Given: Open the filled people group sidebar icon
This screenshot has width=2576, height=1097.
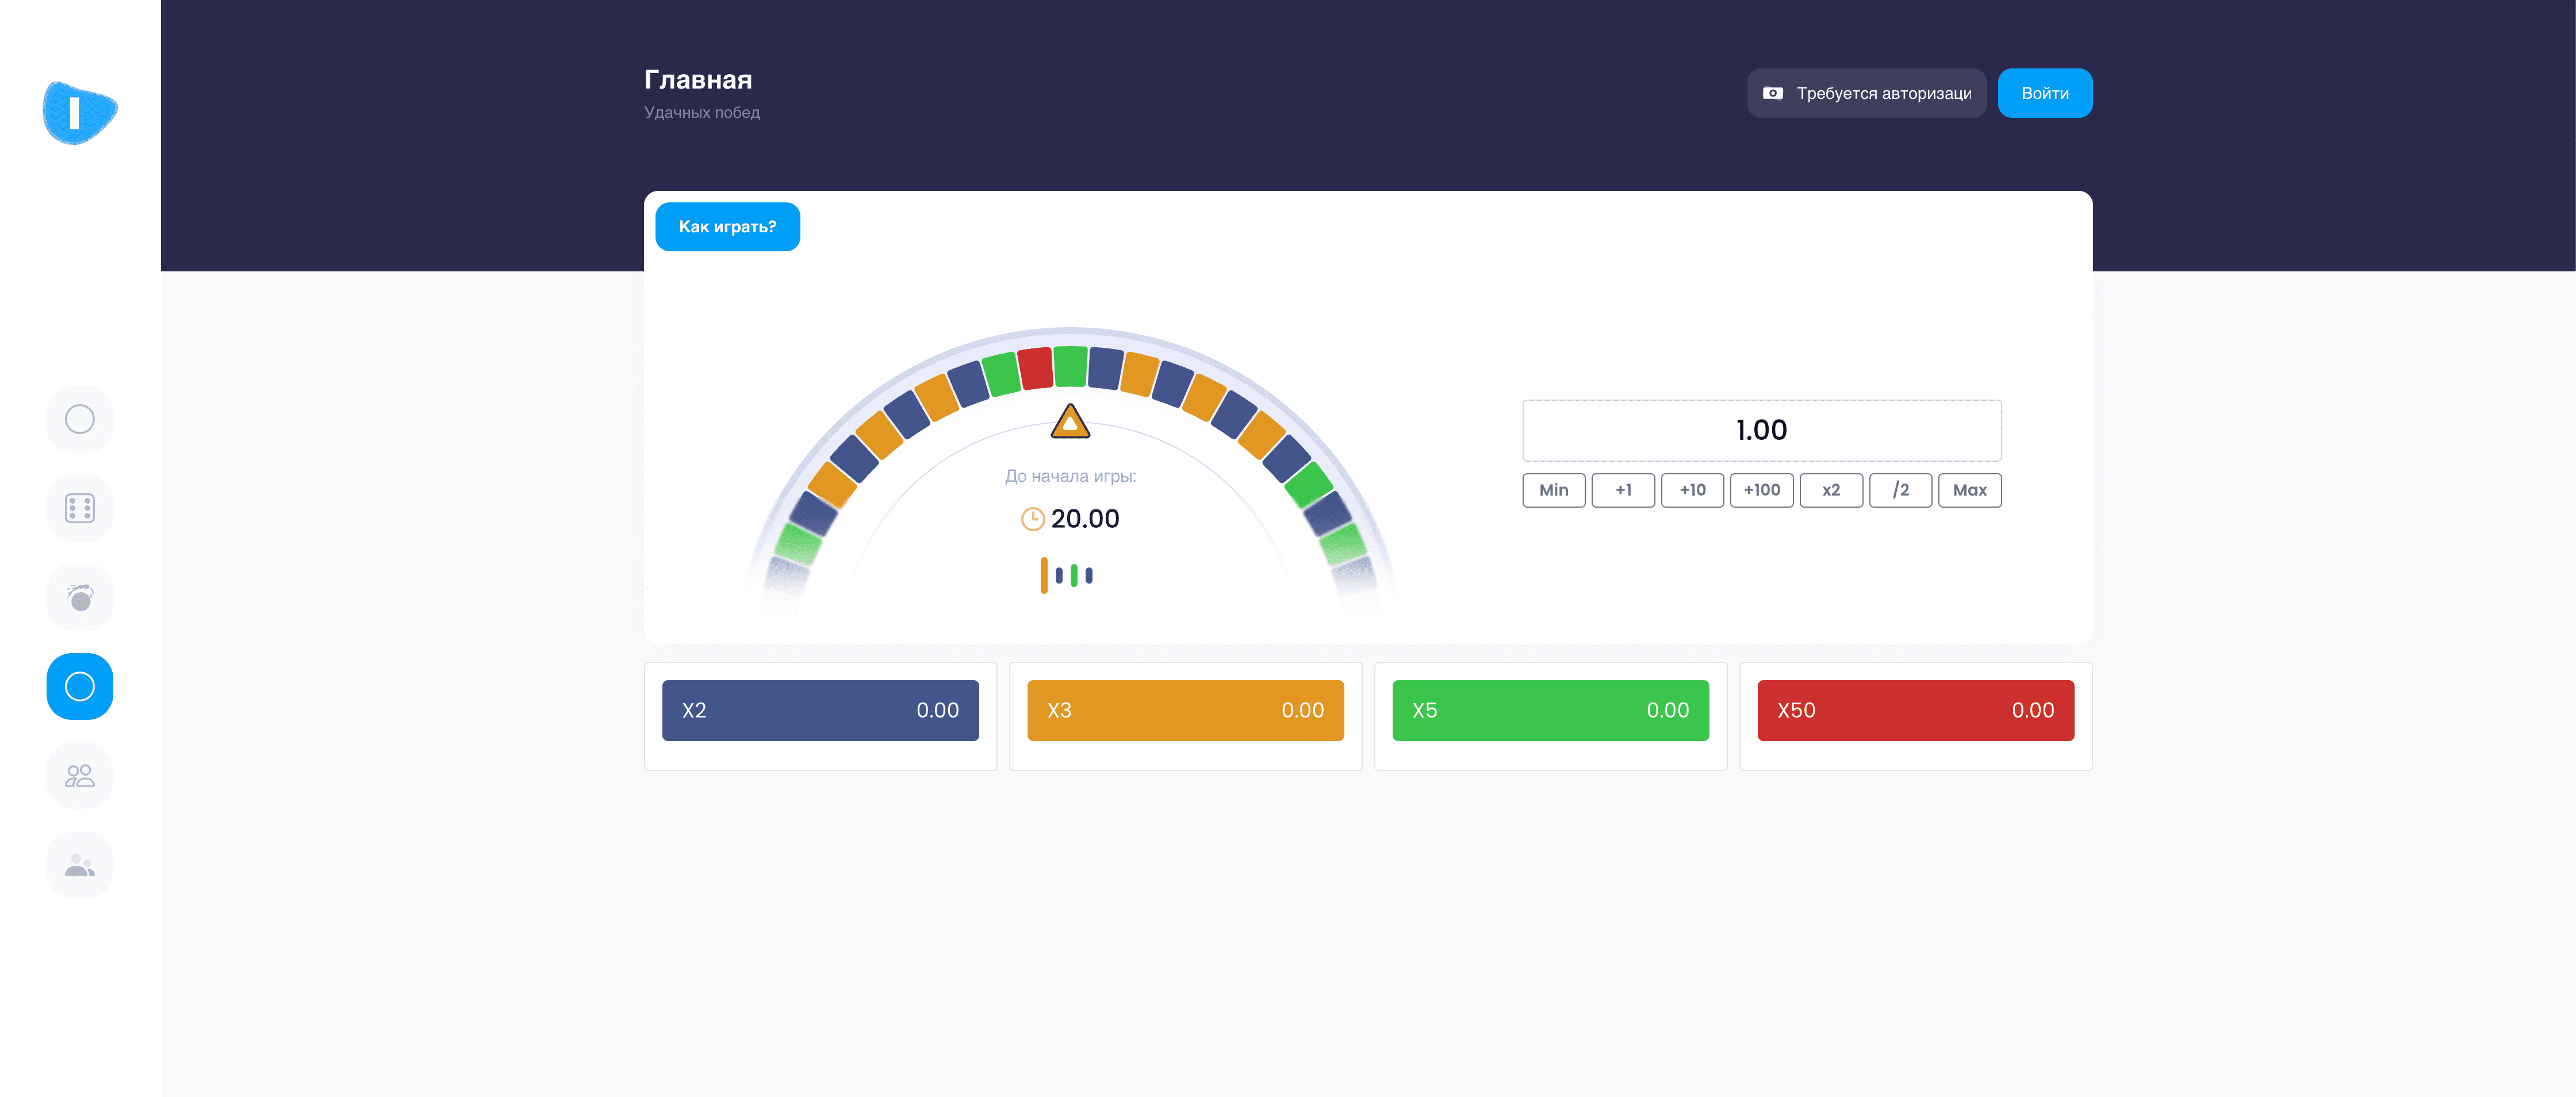Looking at the screenshot, I should point(80,865).
